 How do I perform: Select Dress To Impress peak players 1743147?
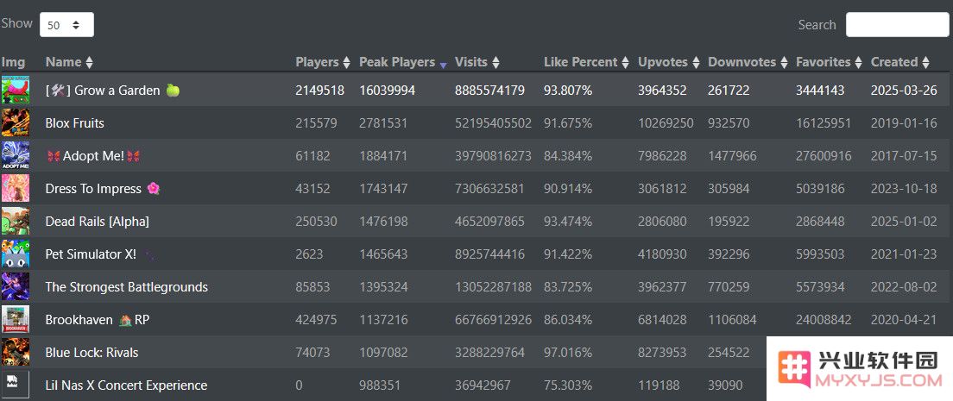pyautogui.click(x=383, y=189)
